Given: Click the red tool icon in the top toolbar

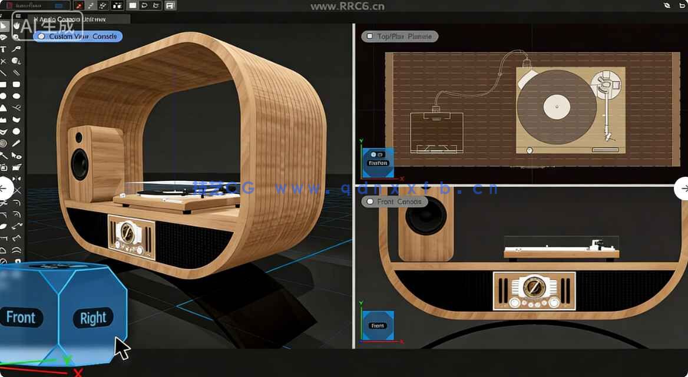Looking at the screenshot, I should [80, 5].
